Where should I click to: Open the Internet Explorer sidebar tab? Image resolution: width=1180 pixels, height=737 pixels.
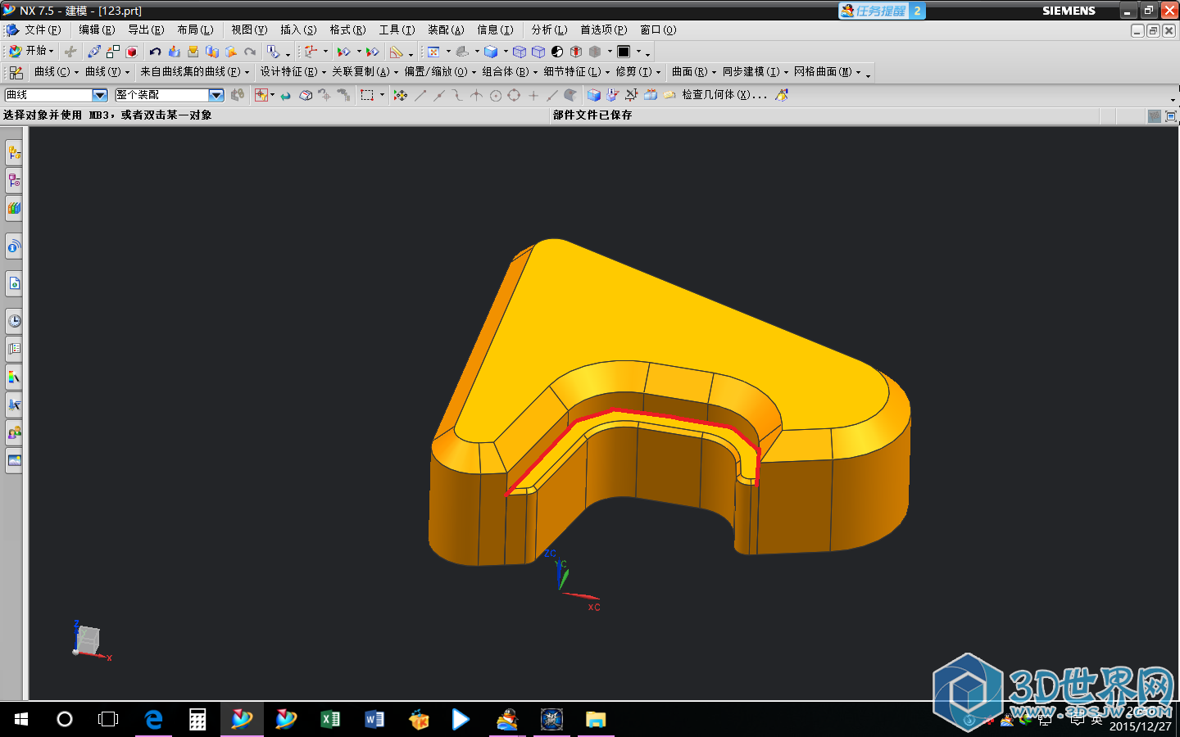[x=14, y=283]
